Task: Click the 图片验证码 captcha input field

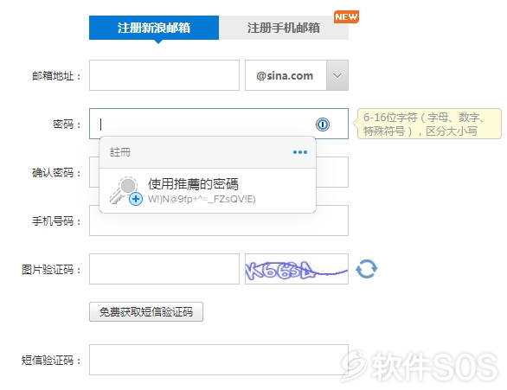Action: [164, 269]
